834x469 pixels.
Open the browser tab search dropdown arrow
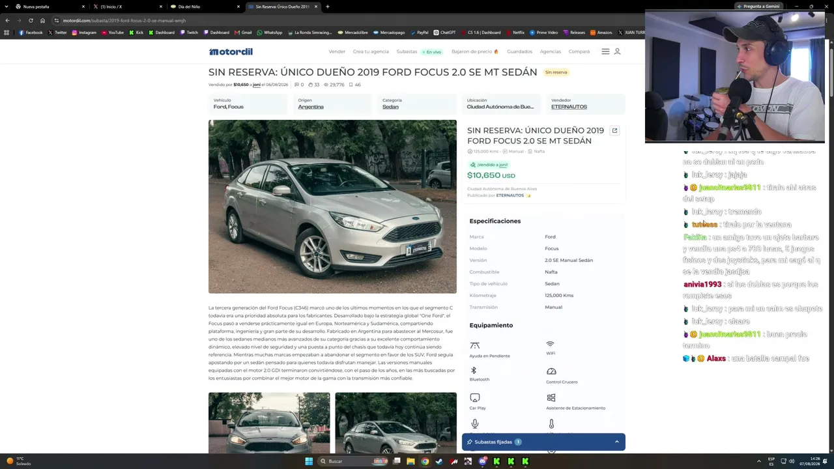(7, 7)
